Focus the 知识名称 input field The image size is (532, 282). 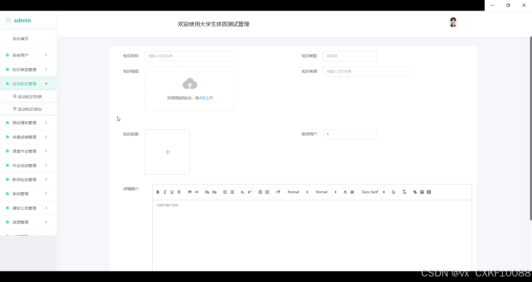click(190, 56)
